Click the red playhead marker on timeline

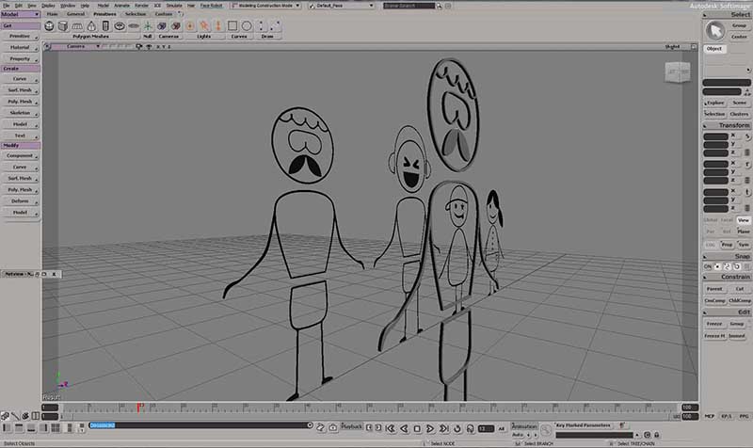click(x=139, y=407)
